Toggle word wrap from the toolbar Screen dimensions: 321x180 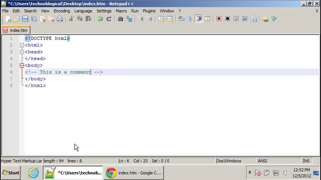pyautogui.click(x=181, y=19)
